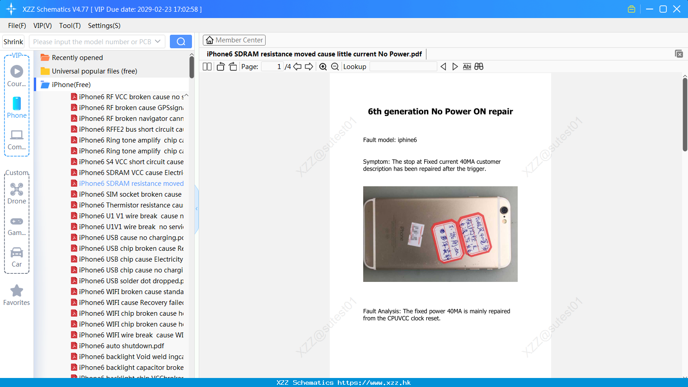Click the yellow toolbox icon in title bar
The height and width of the screenshot is (387, 688).
tap(632, 9)
